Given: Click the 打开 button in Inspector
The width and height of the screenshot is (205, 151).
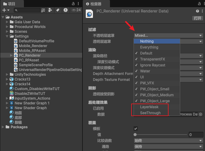Looking at the screenshot, I should 198,18.
